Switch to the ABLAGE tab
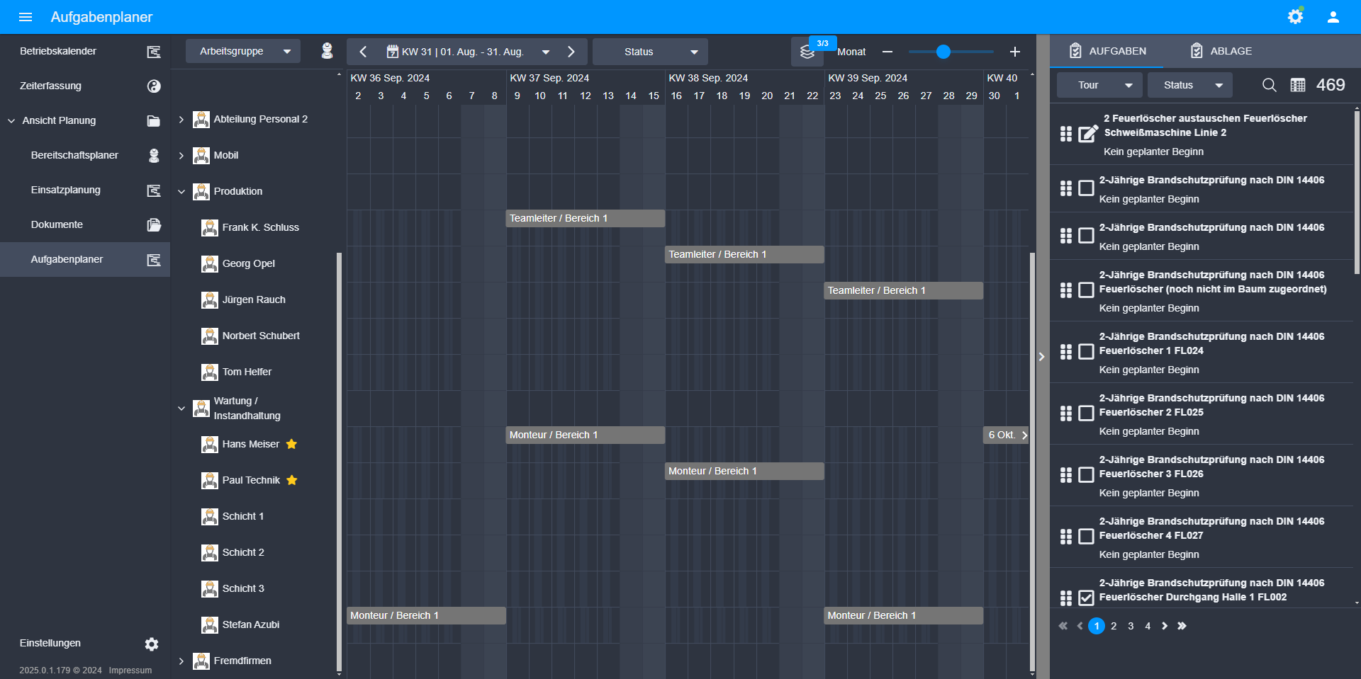Screen dimensions: 1361x679 pyautogui.click(x=1221, y=51)
